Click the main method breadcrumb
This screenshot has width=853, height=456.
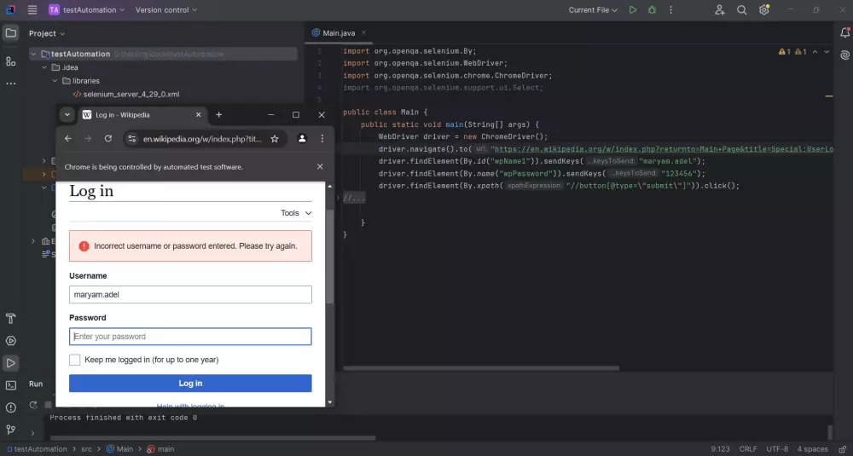click(x=160, y=449)
